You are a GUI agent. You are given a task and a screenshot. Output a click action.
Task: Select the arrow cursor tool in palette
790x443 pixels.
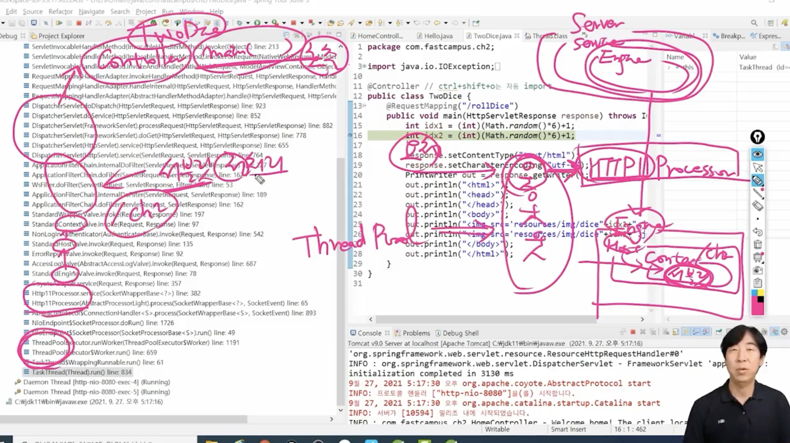[758, 167]
